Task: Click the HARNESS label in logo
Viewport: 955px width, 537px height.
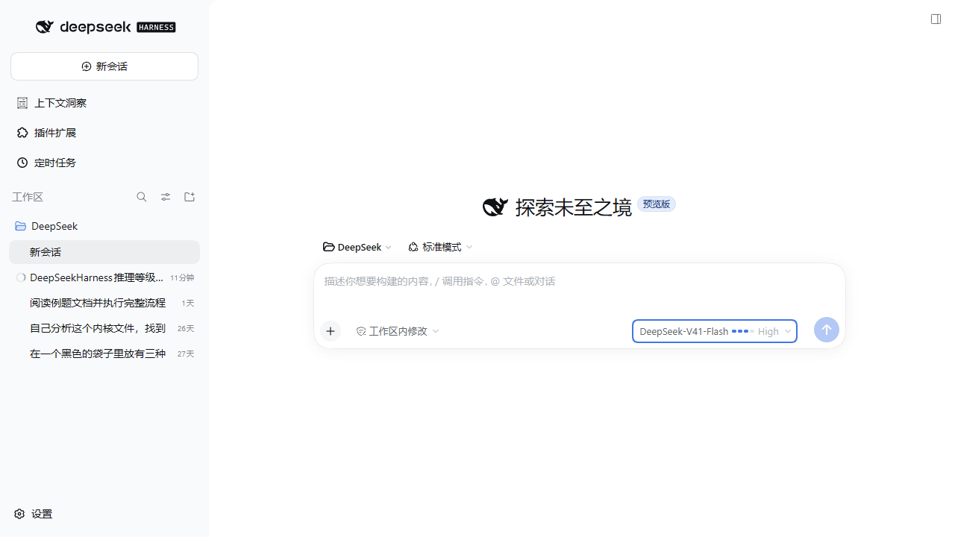Action: 156,28
